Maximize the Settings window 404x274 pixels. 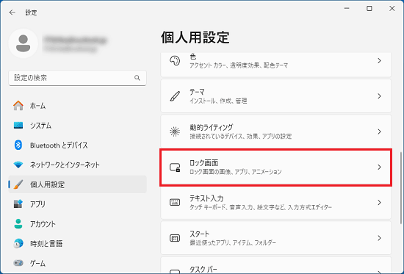369,9
